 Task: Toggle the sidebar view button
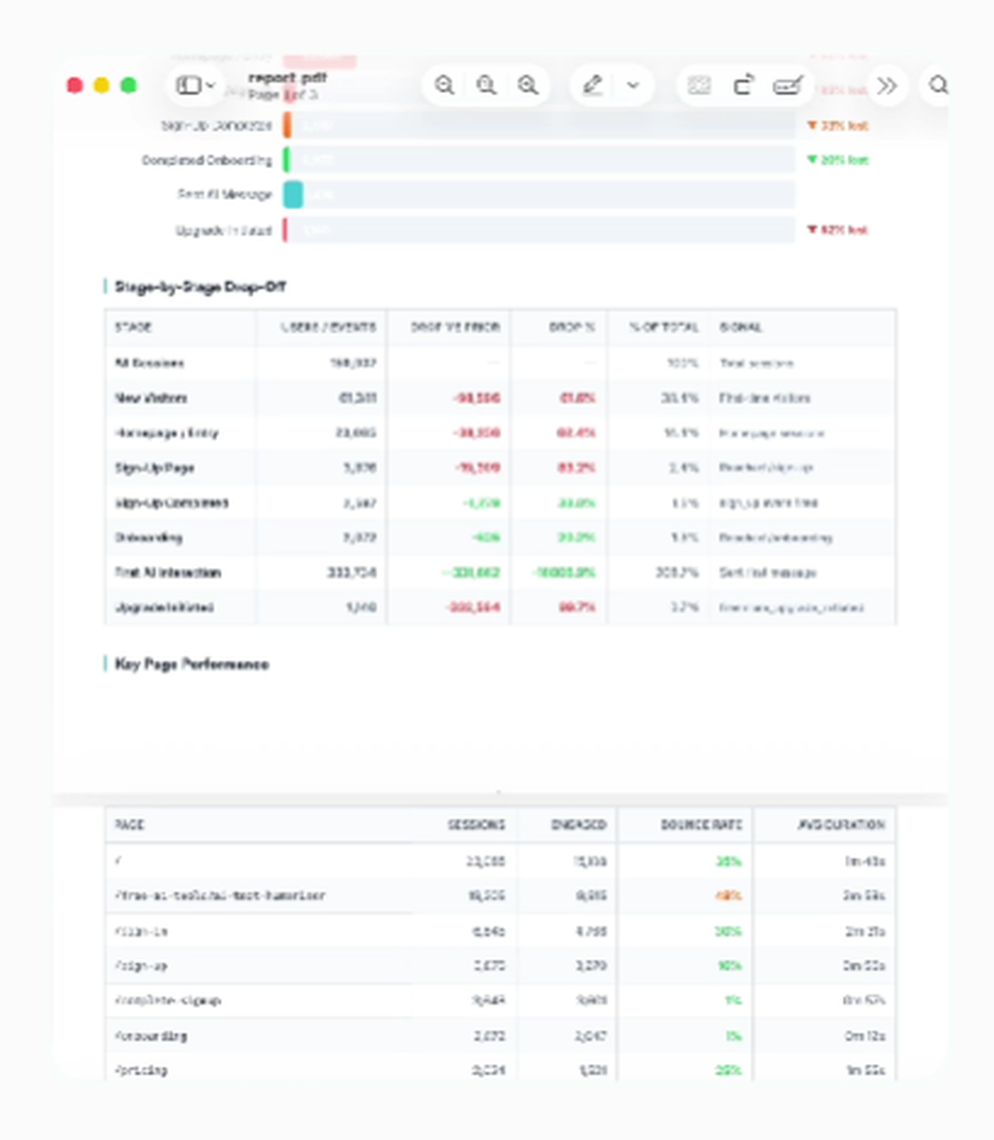click(189, 86)
